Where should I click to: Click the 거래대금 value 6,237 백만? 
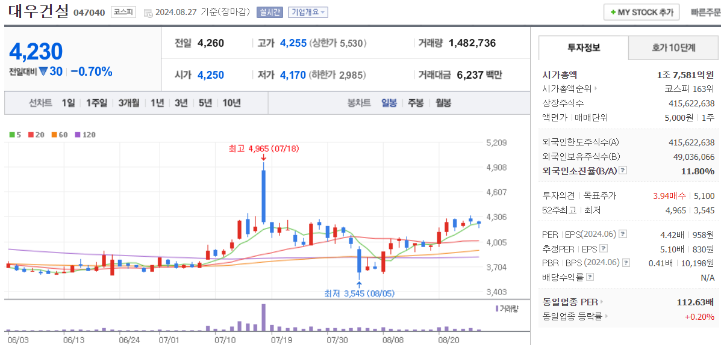(x=479, y=75)
